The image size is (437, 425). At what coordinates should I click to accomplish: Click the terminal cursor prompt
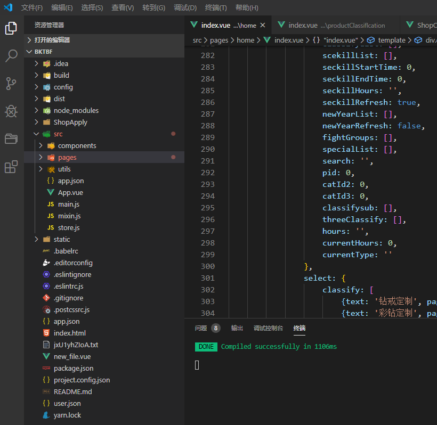[x=197, y=365]
